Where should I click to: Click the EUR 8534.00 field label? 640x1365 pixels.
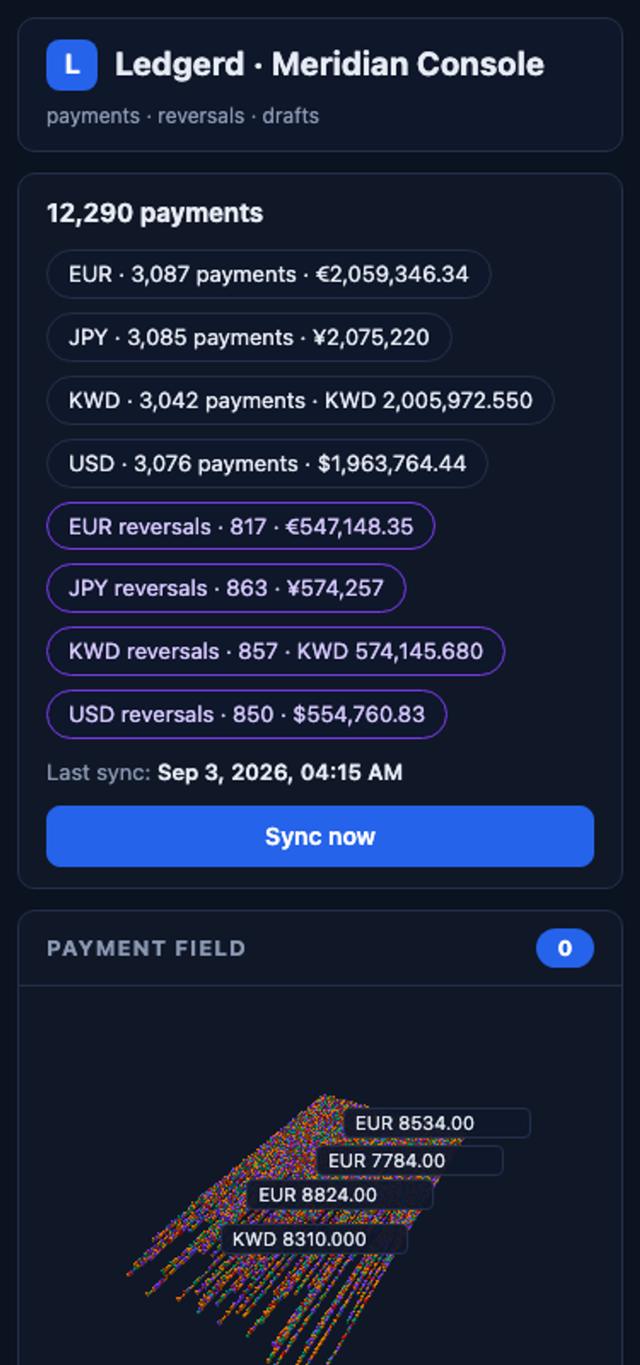point(437,1123)
